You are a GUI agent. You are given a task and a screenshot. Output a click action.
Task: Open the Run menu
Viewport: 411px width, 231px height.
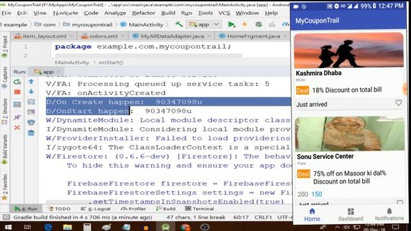(186, 13)
